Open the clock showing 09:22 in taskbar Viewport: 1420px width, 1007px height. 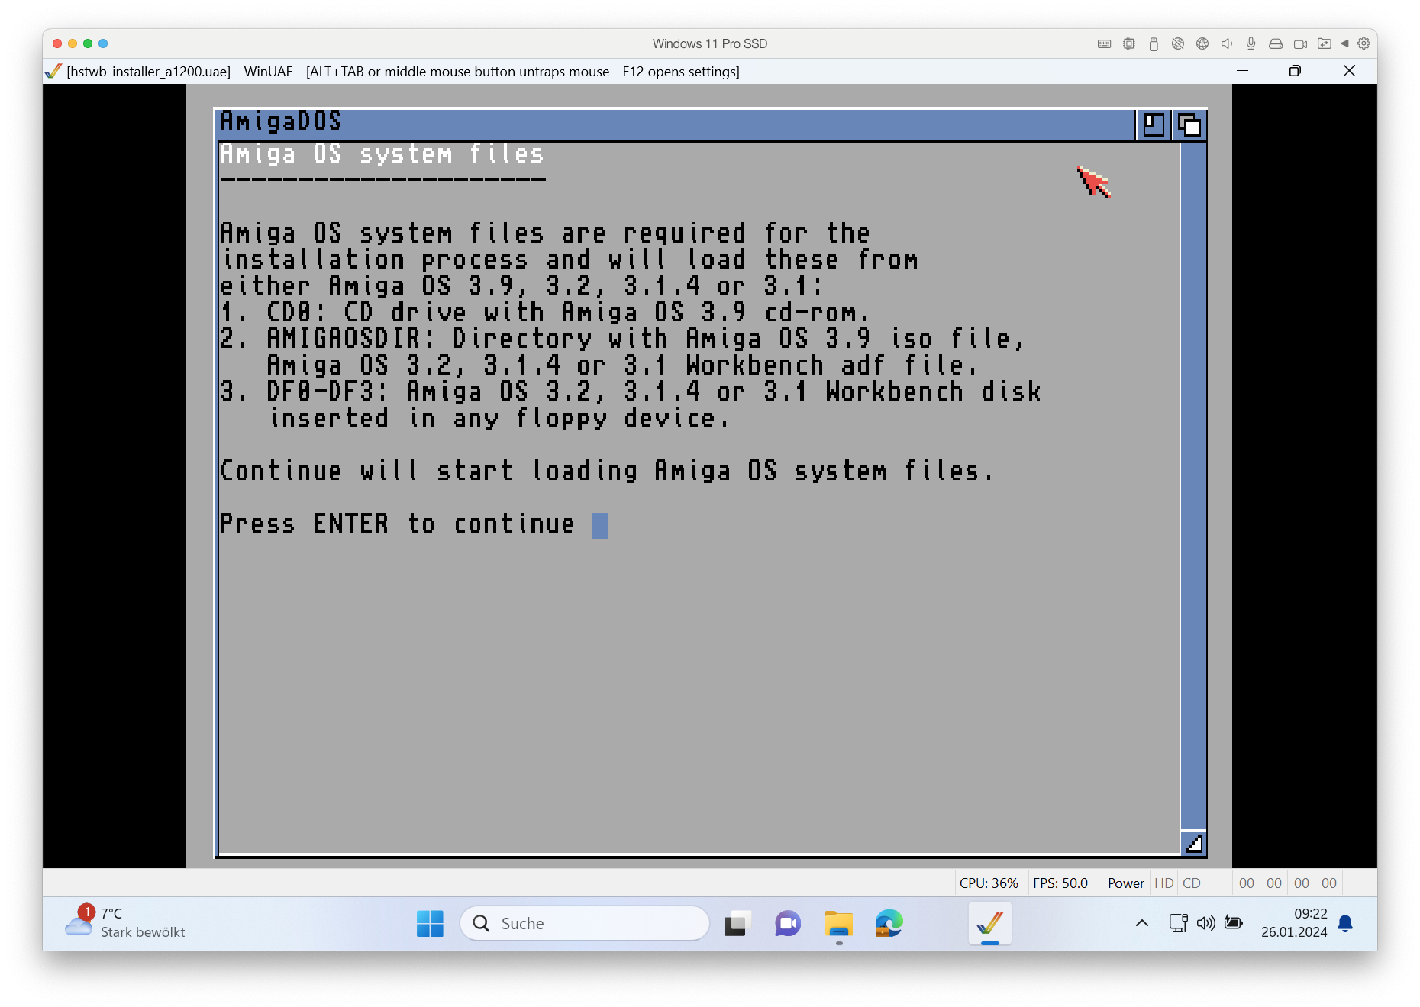click(1294, 923)
